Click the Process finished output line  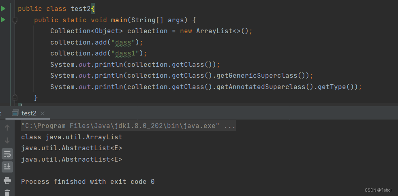[x=88, y=182]
